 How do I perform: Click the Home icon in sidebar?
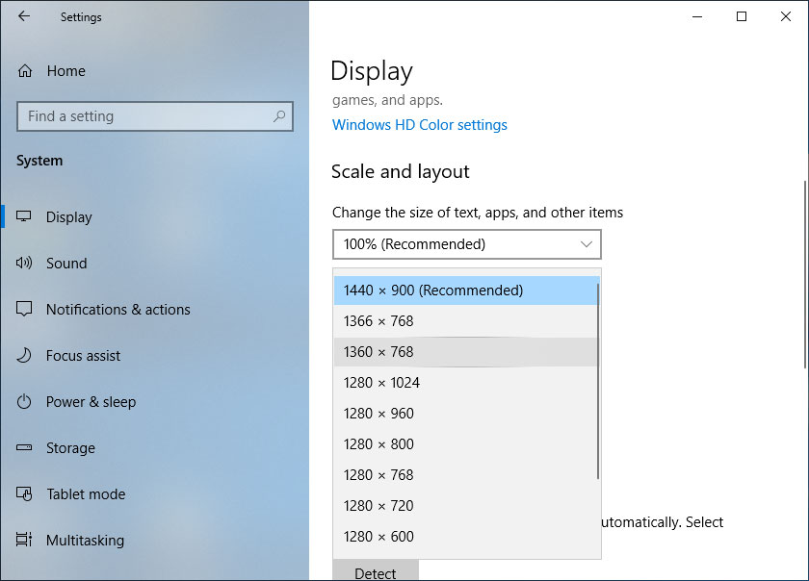point(25,71)
